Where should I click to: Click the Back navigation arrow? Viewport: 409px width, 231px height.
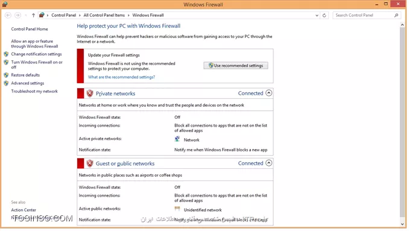(8, 16)
